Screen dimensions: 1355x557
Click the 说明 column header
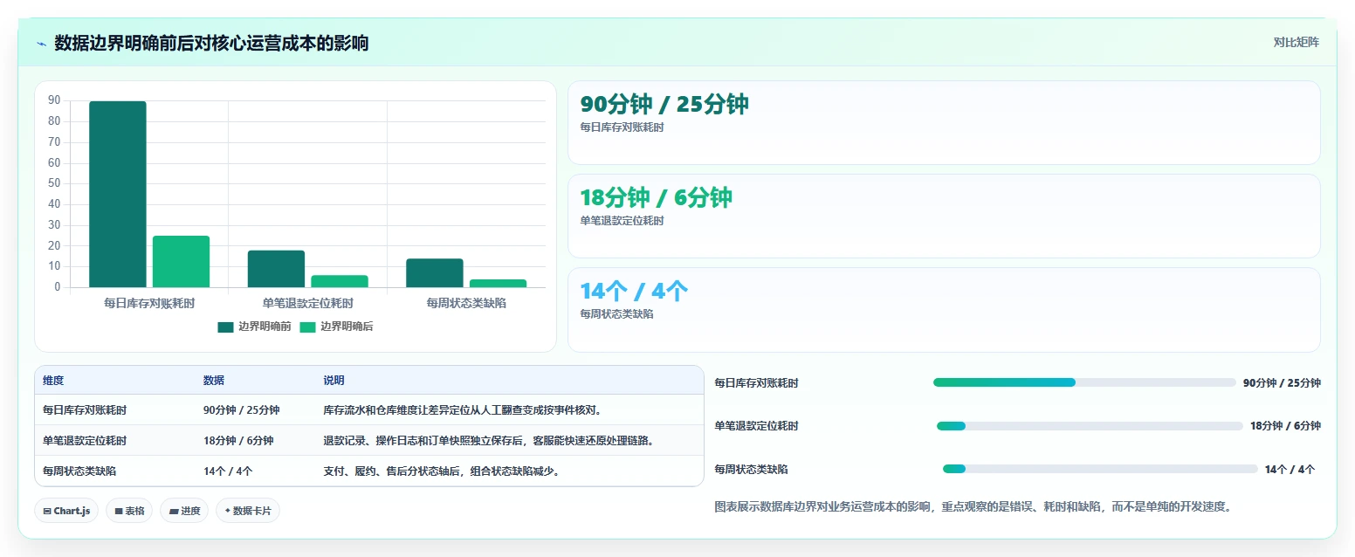[x=334, y=381]
